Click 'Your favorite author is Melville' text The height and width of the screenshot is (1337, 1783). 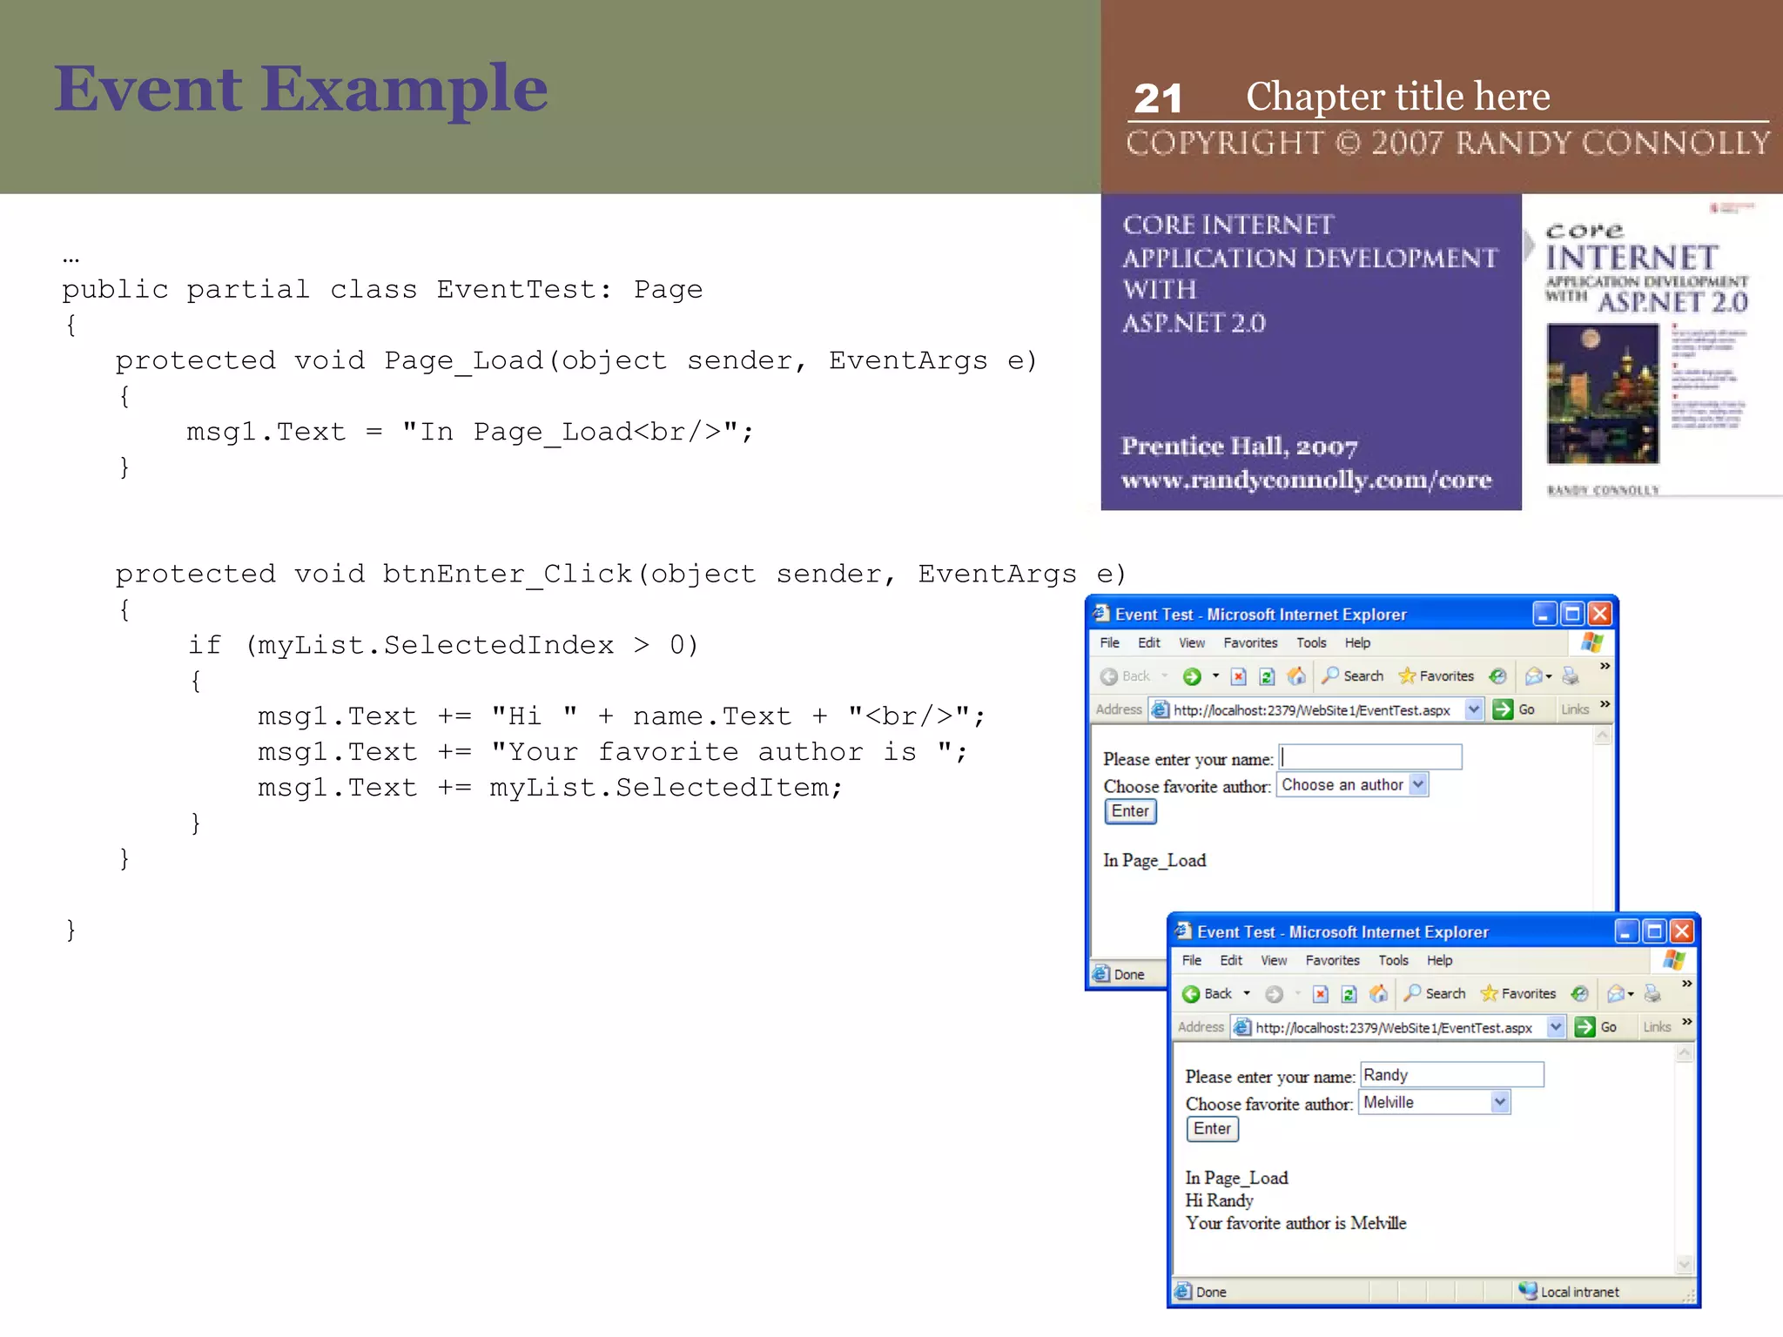[x=1295, y=1223]
